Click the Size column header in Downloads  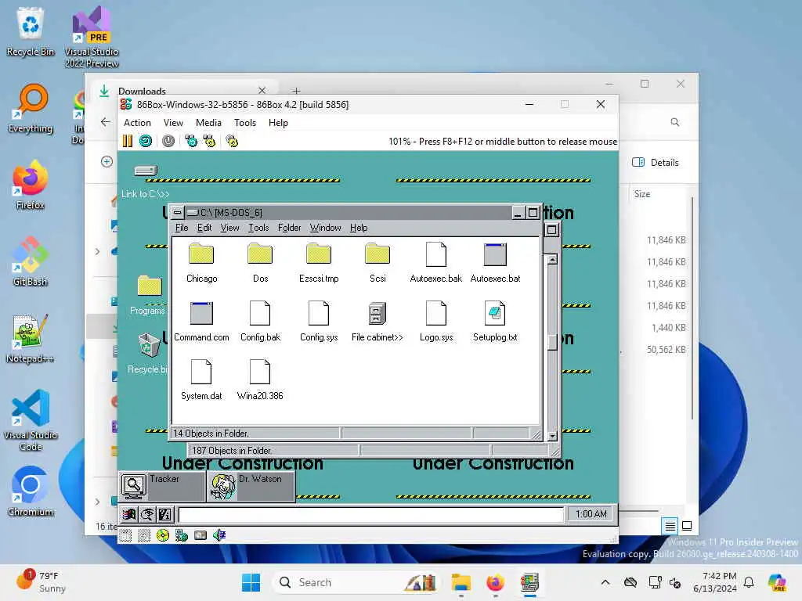pos(642,194)
